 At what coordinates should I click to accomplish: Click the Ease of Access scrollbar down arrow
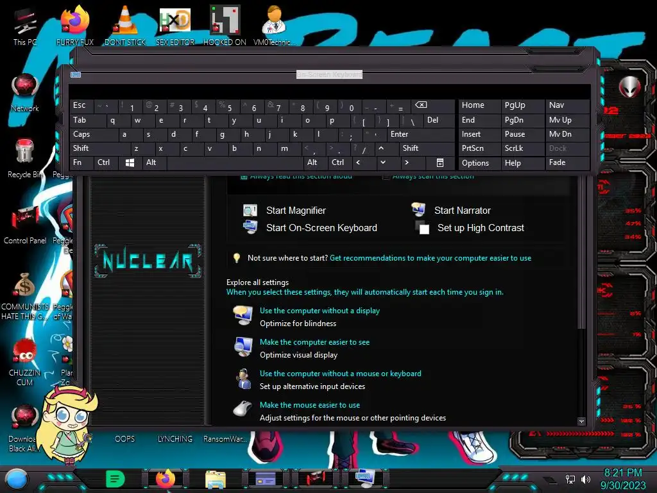(x=581, y=421)
